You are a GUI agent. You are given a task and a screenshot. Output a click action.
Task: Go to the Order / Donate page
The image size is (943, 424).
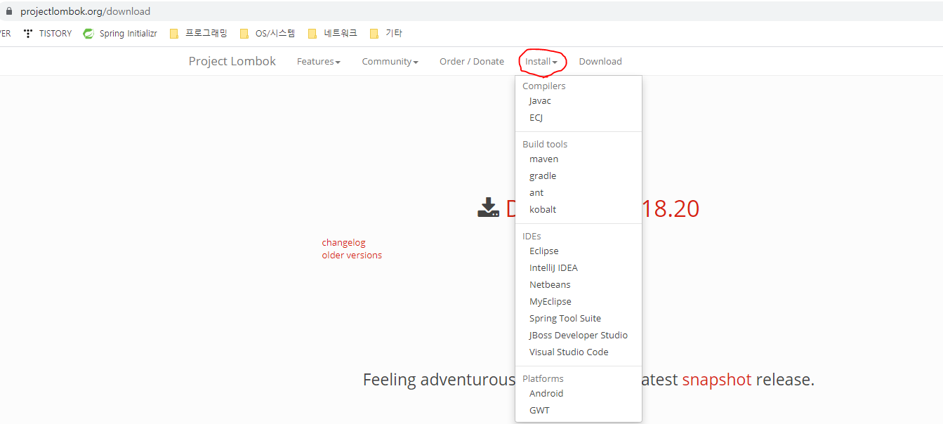pyautogui.click(x=472, y=62)
